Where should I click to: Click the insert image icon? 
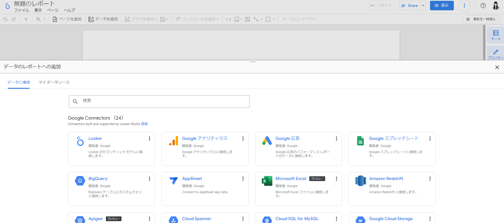(237, 19)
